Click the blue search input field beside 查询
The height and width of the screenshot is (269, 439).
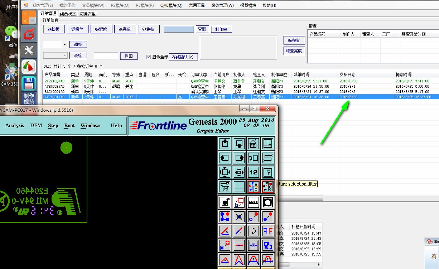pos(179,29)
